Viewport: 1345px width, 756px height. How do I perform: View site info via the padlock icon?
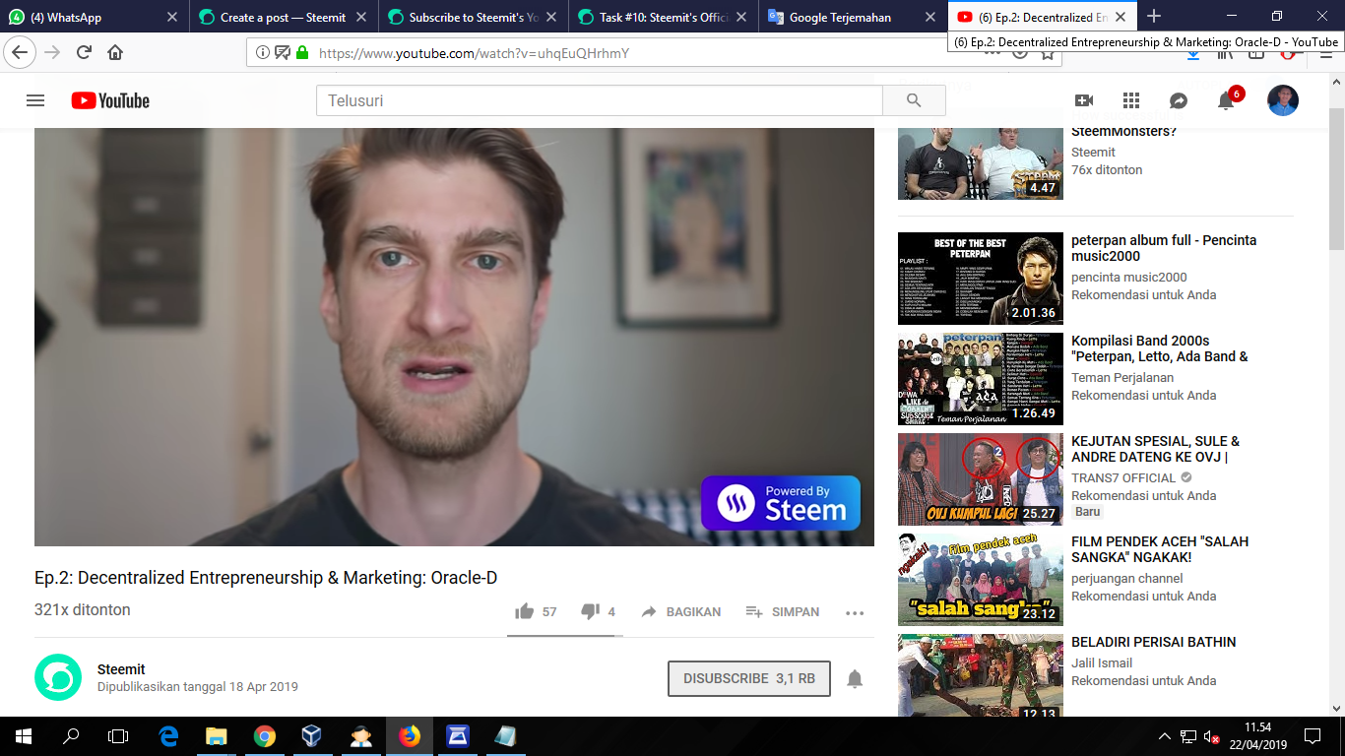[x=301, y=53]
